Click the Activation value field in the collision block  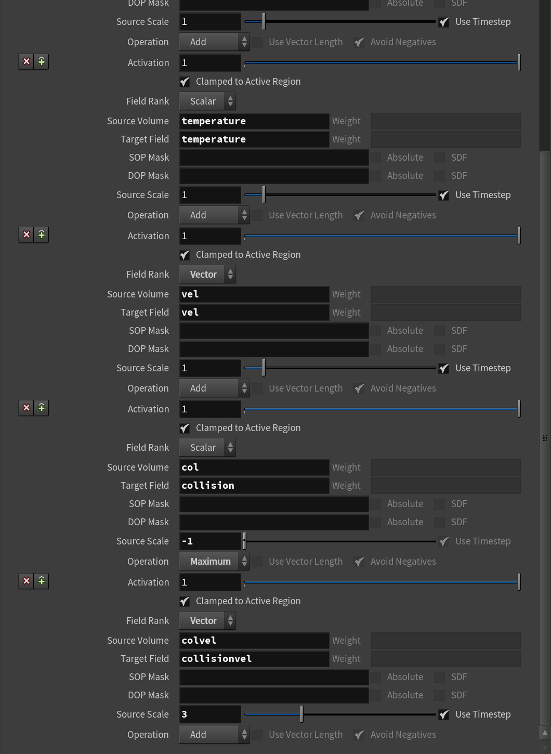210,409
